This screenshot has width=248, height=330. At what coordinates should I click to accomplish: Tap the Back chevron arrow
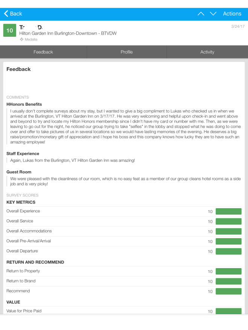pos(6,13)
